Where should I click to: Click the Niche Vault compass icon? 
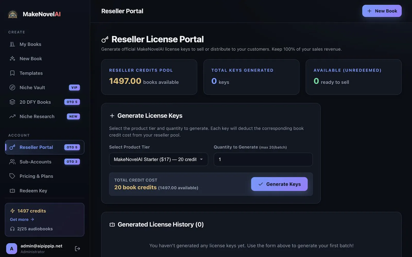point(12,88)
